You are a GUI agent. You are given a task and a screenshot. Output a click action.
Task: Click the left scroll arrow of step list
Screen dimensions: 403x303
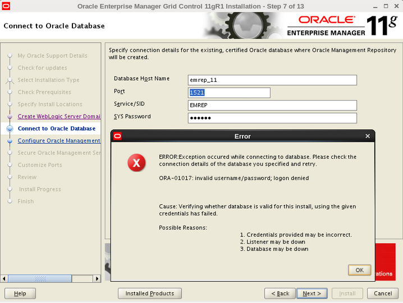click(x=4, y=278)
